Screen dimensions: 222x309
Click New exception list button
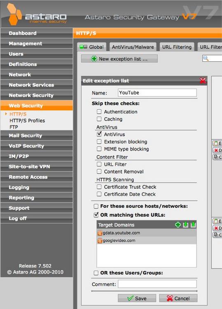(x=119, y=59)
